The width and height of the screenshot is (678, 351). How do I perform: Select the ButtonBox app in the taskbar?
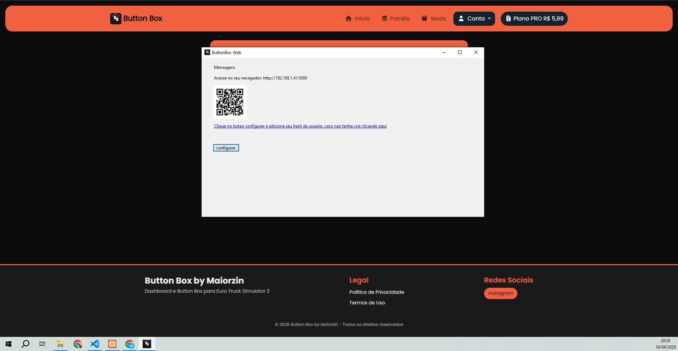(147, 344)
